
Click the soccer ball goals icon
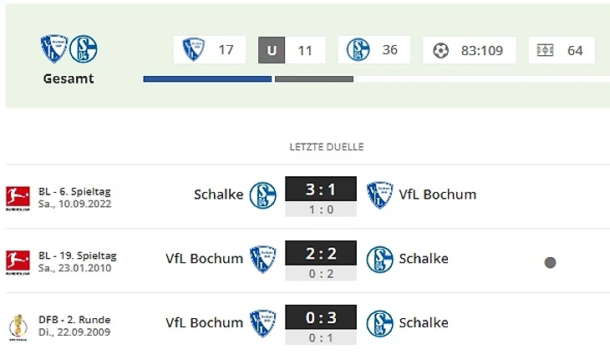pos(440,50)
